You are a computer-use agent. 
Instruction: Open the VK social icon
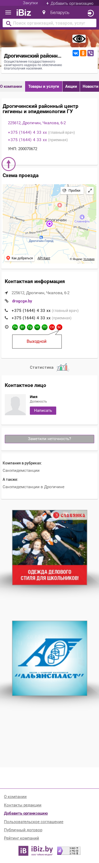click(x=76, y=53)
